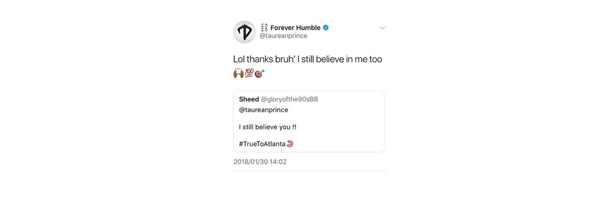
Task: Open the Forever Humble display name
Action: tap(295, 28)
